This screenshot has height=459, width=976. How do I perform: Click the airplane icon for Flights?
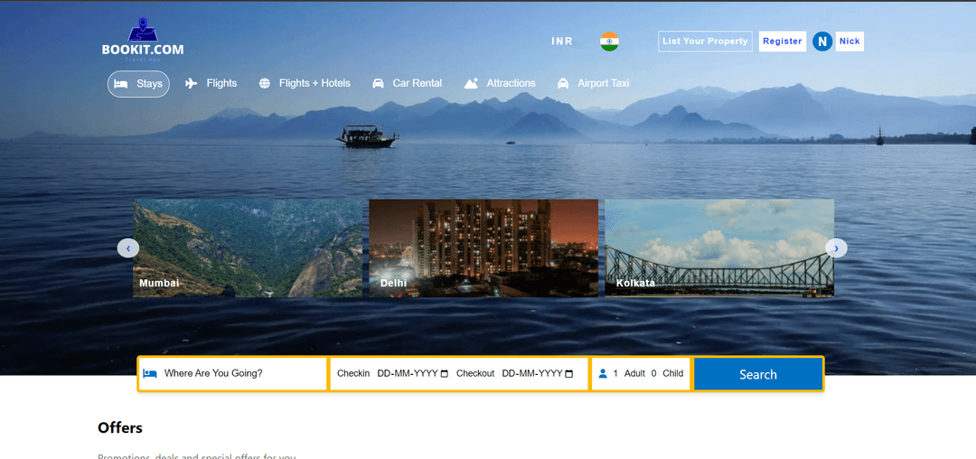coord(191,83)
